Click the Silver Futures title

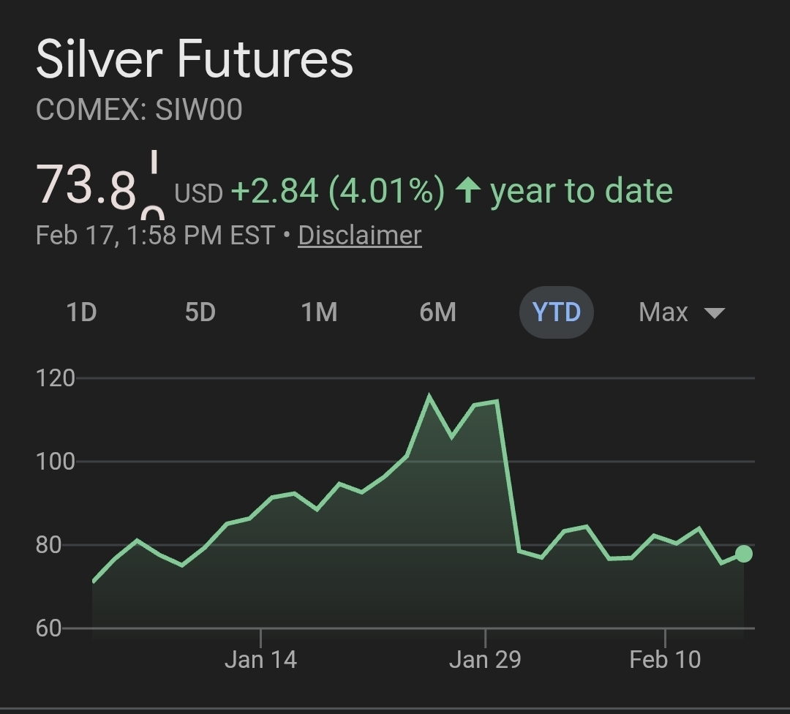point(195,60)
